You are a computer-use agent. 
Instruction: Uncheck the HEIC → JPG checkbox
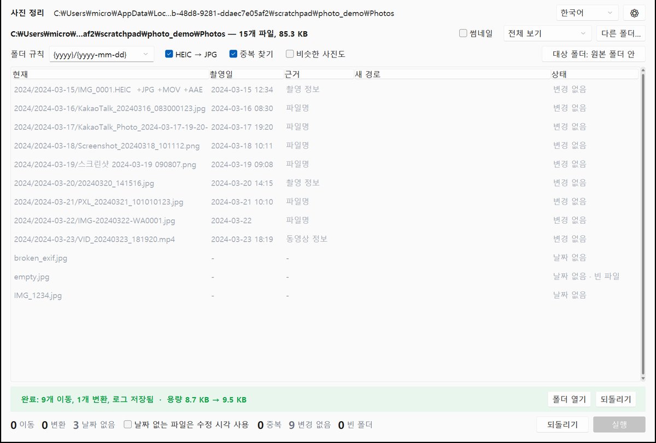click(191, 54)
